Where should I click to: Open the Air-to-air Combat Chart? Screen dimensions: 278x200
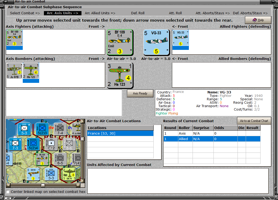[254, 121]
